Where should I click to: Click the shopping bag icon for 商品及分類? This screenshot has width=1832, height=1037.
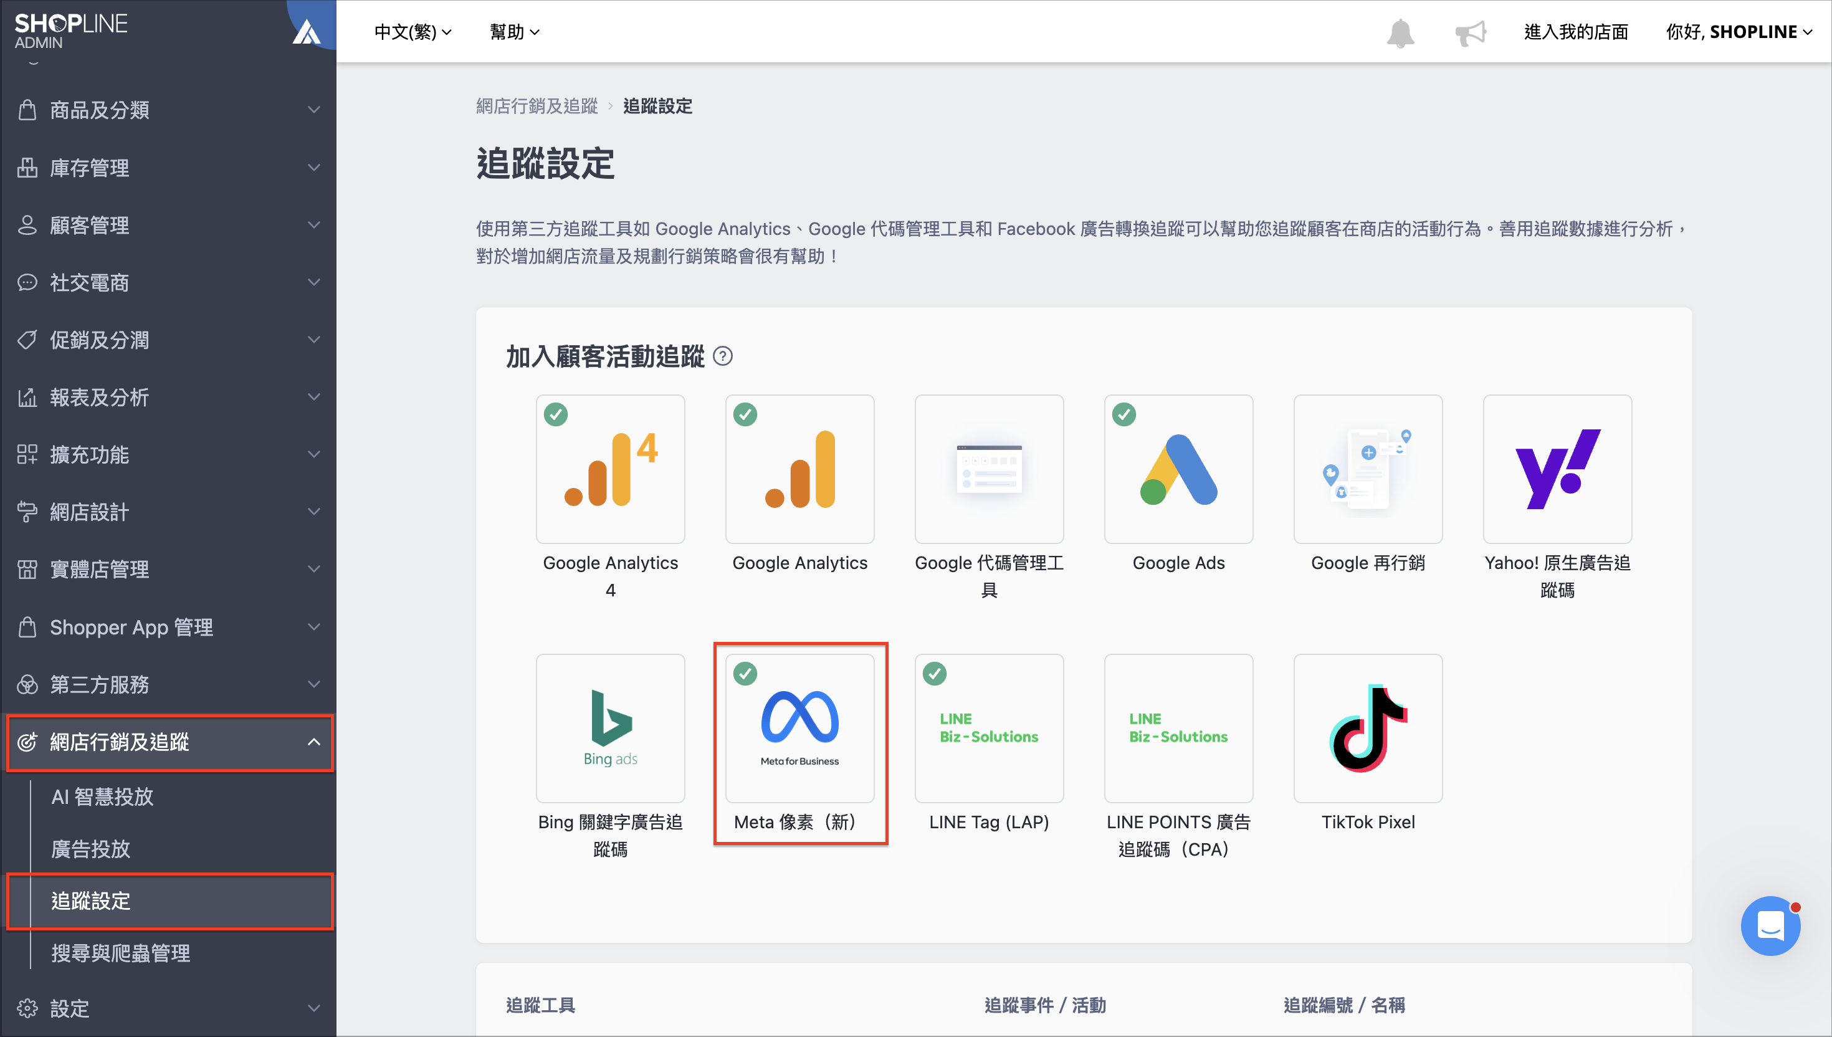pyautogui.click(x=27, y=110)
